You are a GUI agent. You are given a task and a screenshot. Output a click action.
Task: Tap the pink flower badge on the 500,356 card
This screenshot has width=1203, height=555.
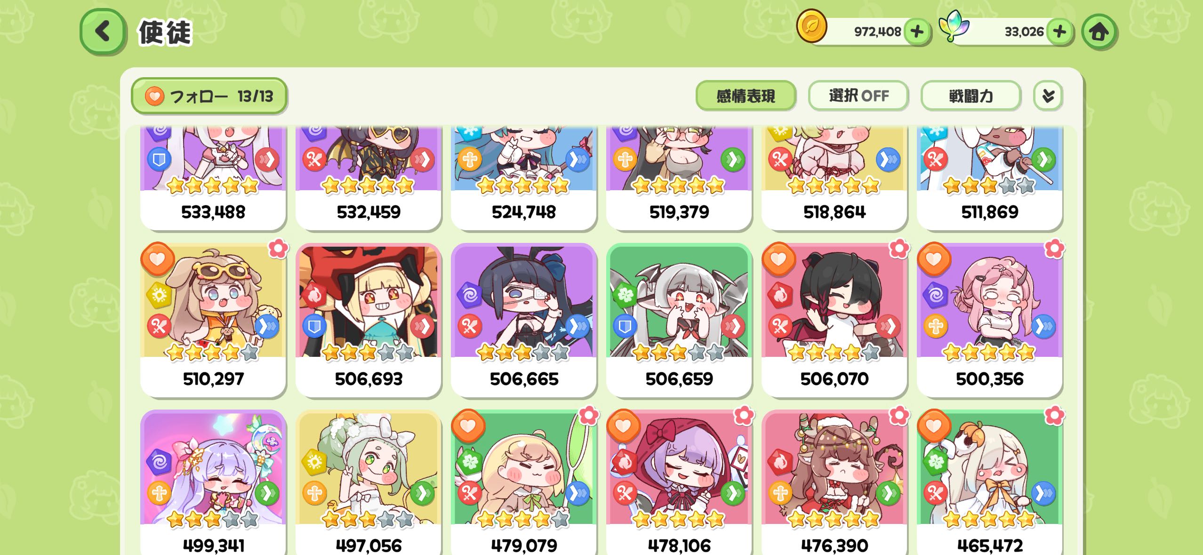click(1054, 249)
